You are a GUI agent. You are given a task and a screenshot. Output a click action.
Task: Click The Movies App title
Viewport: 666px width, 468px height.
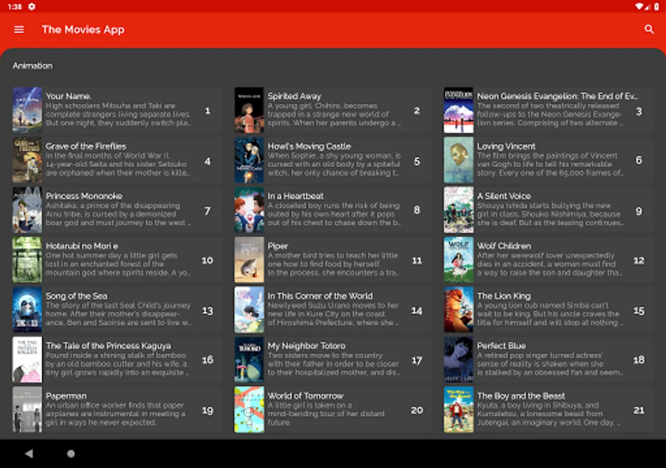coord(83,30)
